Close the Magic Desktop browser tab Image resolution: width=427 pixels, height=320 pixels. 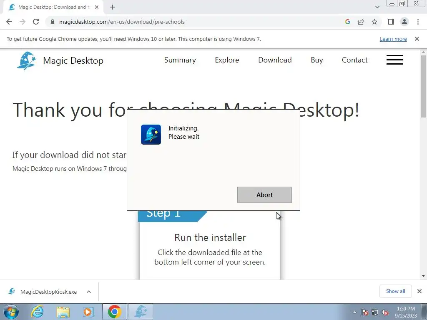click(x=97, y=7)
